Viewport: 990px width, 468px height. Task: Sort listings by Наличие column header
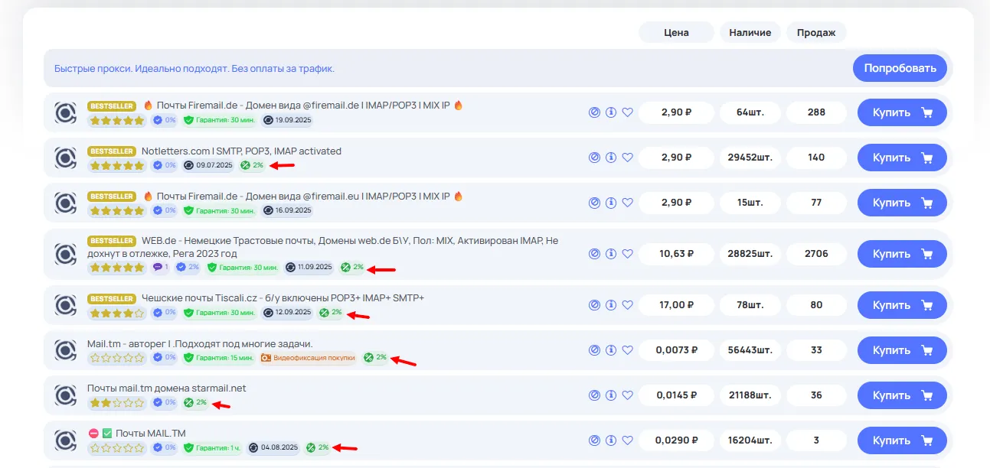pyautogui.click(x=750, y=32)
